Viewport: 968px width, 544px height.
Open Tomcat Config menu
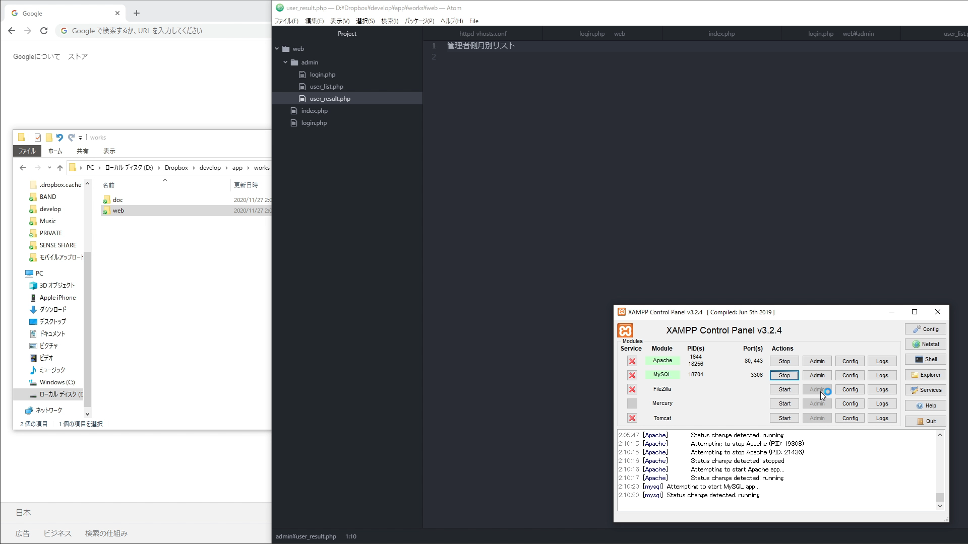850,418
